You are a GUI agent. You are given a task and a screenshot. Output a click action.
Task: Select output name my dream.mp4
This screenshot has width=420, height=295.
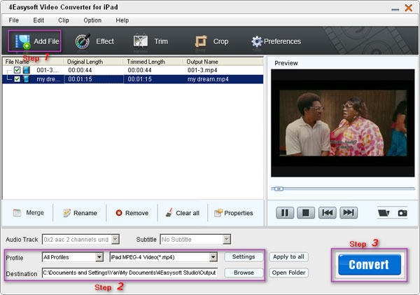208,79
